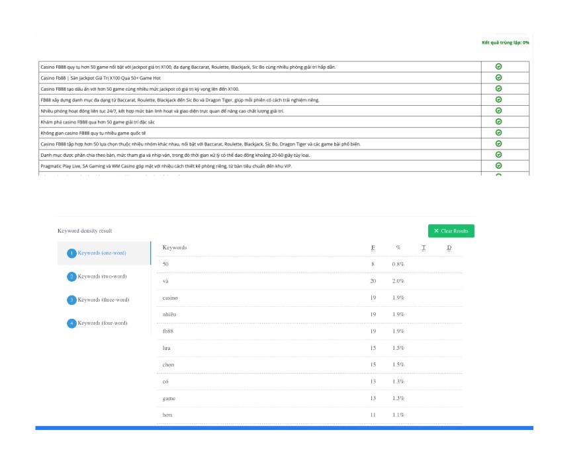The width and height of the screenshot is (587, 461).
Task: Switch to Keywords (four-word) tab
Action: (104, 323)
